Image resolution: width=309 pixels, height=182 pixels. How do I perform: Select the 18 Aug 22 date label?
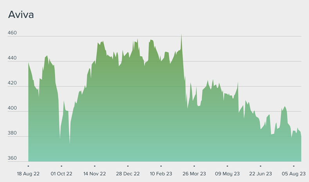click(x=29, y=174)
